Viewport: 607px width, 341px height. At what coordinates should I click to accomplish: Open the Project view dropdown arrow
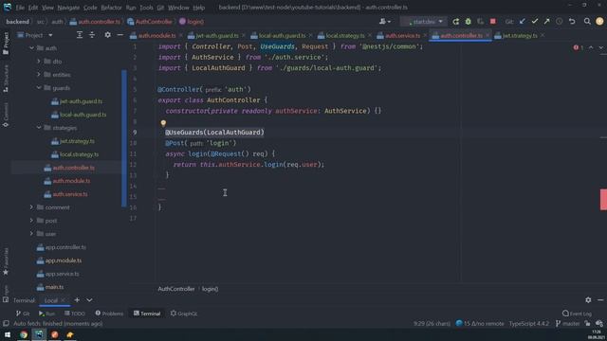[x=50, y=35]
